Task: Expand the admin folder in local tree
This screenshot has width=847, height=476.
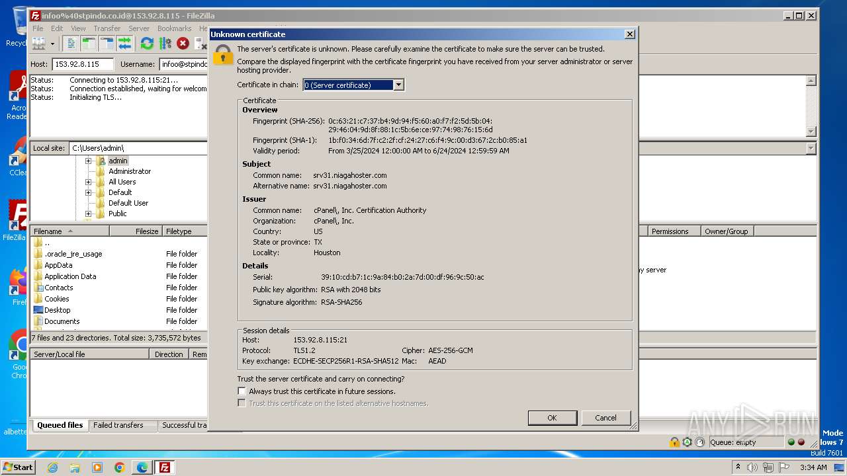Action: pos(88,161)
